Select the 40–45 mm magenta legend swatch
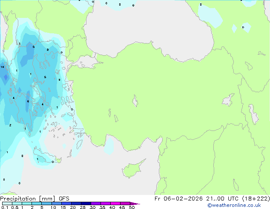This screenshot has width=270, height=209. point(115,203)
